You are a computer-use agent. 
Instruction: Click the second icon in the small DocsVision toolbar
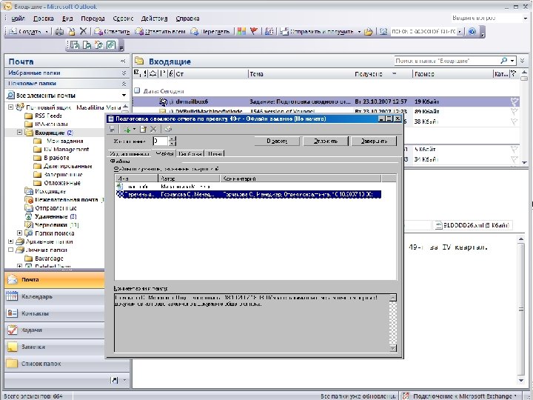coord(87,45)
